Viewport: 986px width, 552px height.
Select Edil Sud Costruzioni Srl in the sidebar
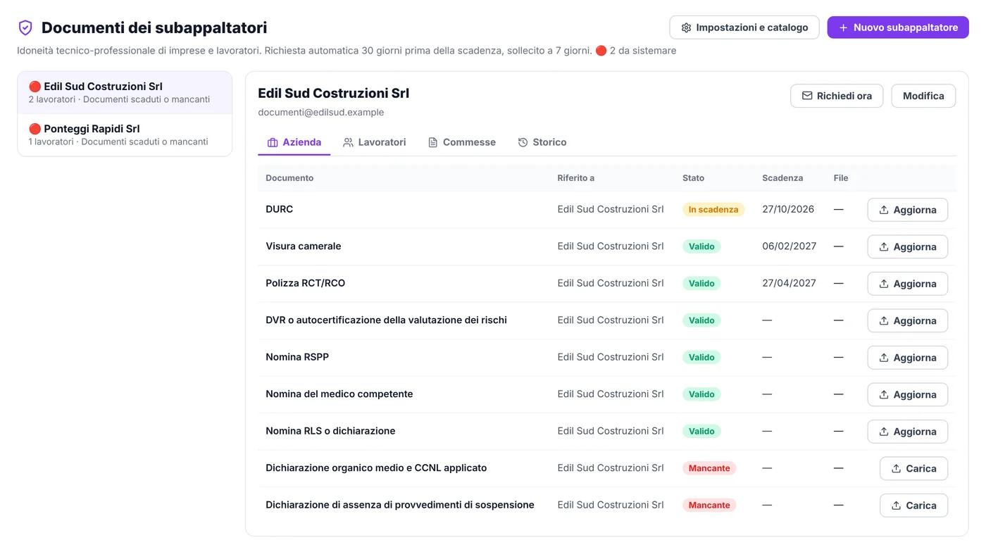coord(125,92)
